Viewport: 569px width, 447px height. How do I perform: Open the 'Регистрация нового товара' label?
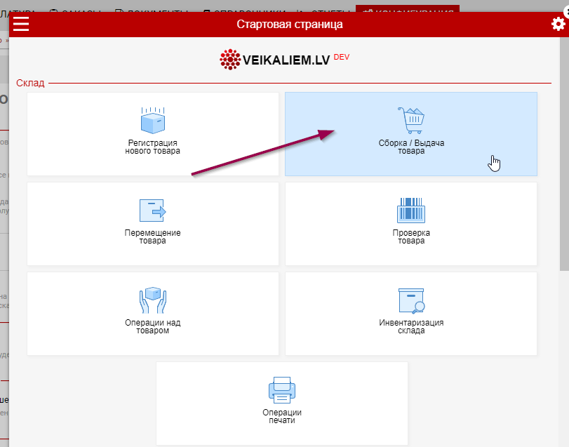152,147
